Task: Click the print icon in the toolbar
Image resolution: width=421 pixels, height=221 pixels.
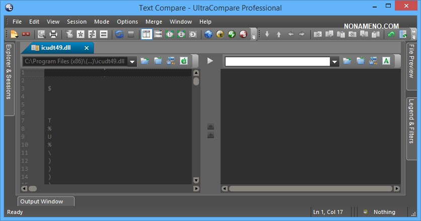Action: click(x=53, y=35)
